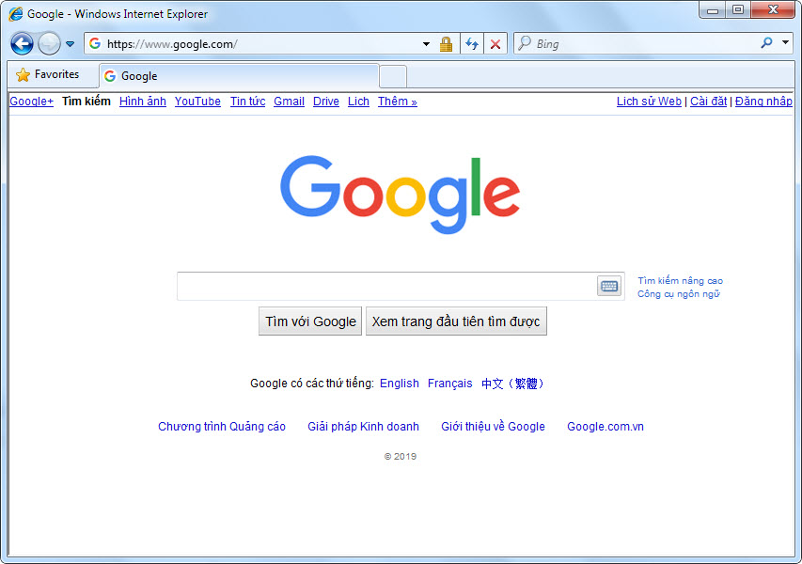Click the Forward navigation arrow
This screenshot has height=564, width=802.
click(49, 44)
